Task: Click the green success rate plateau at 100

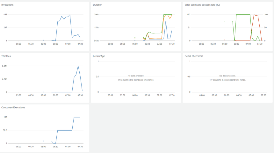Action: tap(243, 15)
